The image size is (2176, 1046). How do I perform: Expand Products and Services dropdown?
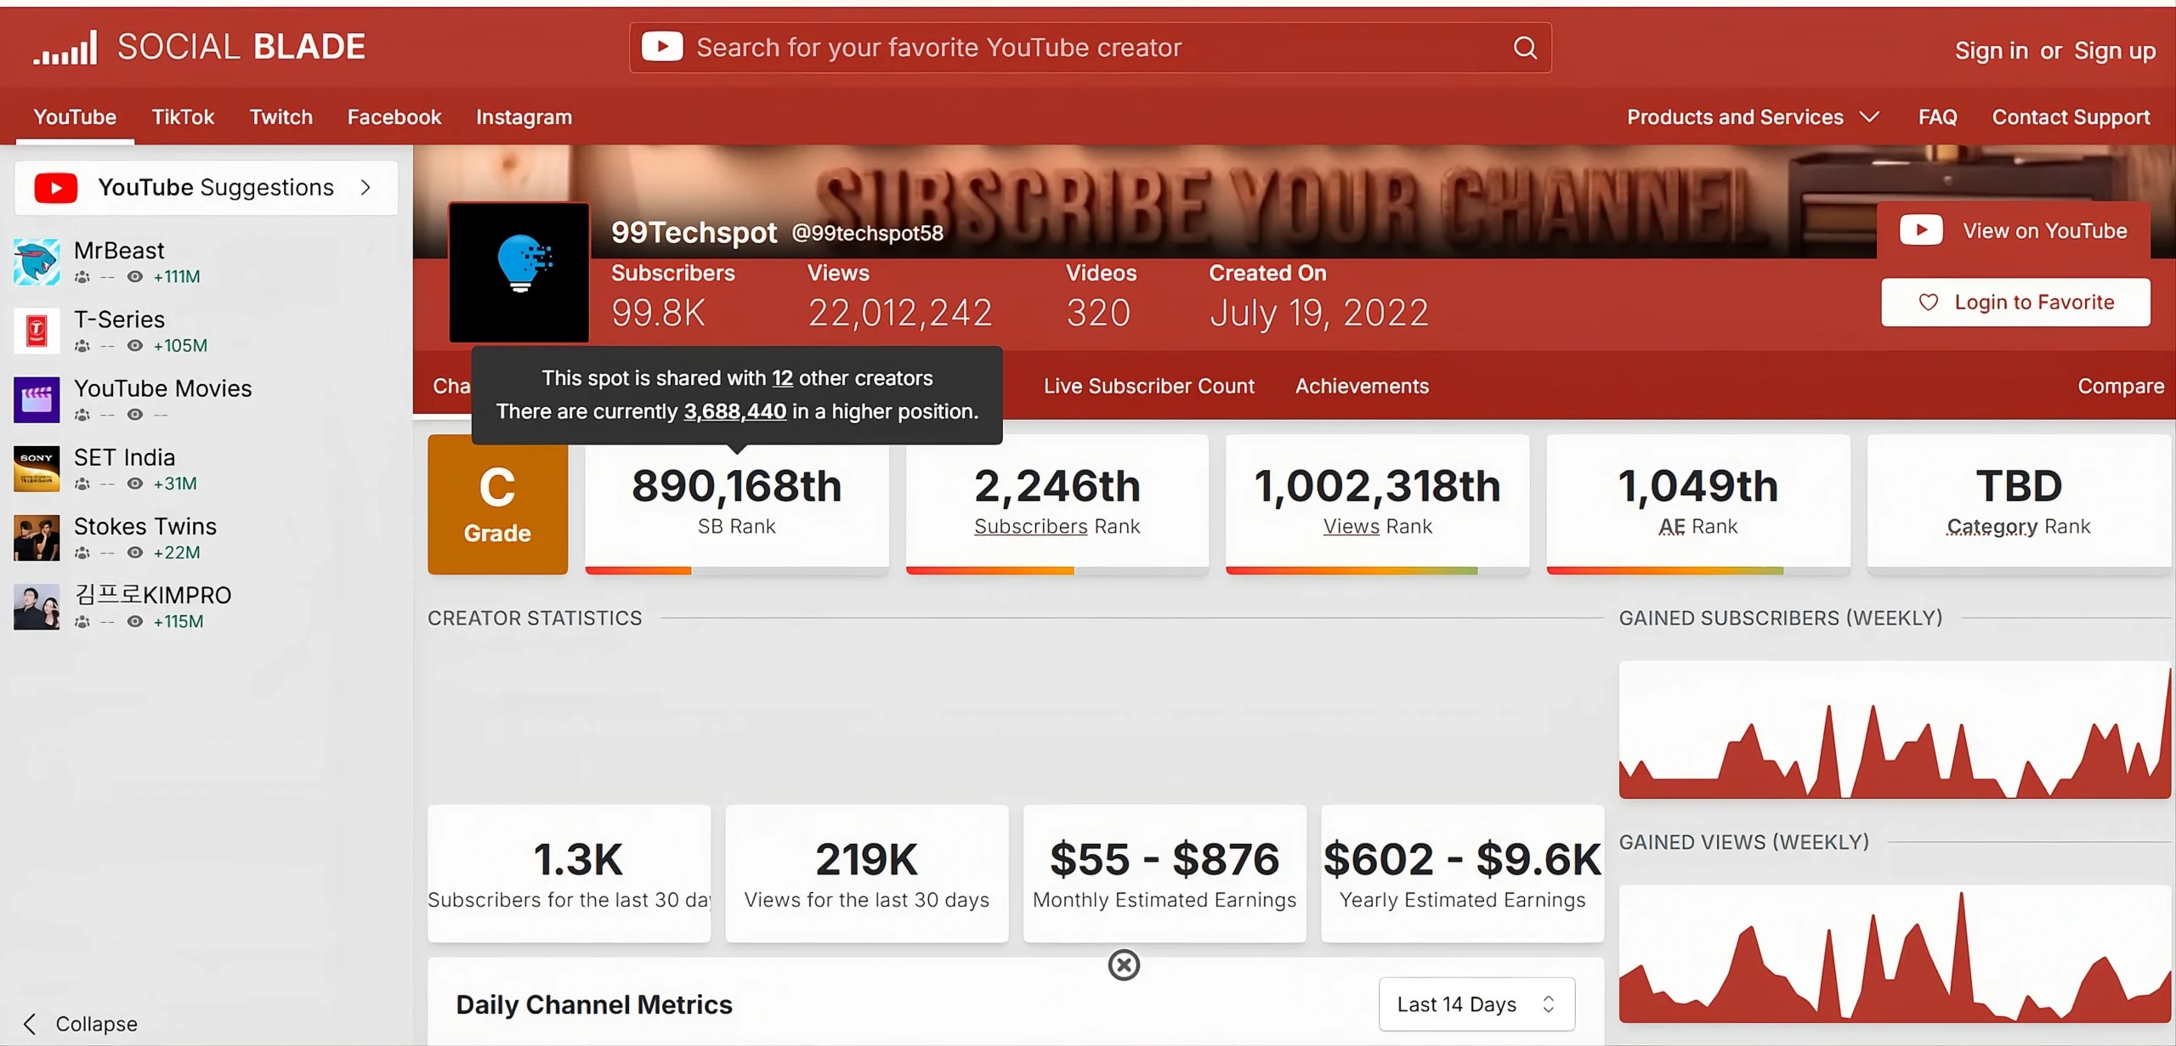1753,117
